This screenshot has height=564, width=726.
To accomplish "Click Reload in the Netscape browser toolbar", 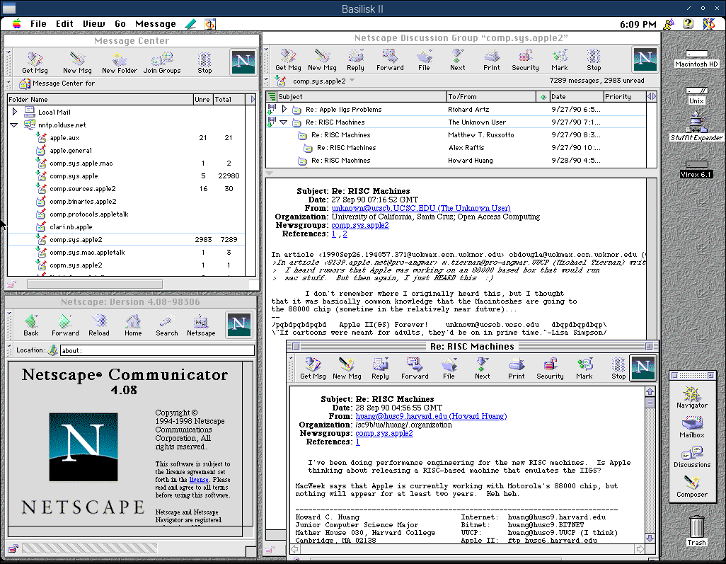I will click(x=99, y=325).
